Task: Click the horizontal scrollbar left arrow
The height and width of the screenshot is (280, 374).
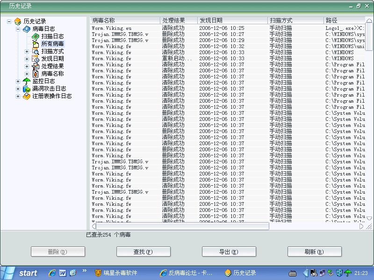Action: [94, 226]
